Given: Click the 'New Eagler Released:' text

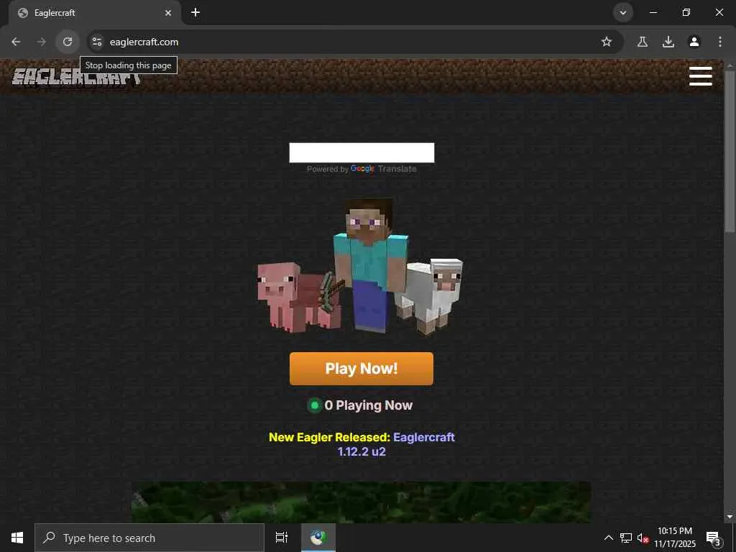Looking at the screenshot, I should (x=329, y=438).
